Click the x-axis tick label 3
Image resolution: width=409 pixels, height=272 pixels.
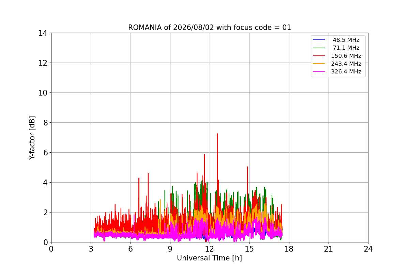pyautogui.click(x=91, y=249)
